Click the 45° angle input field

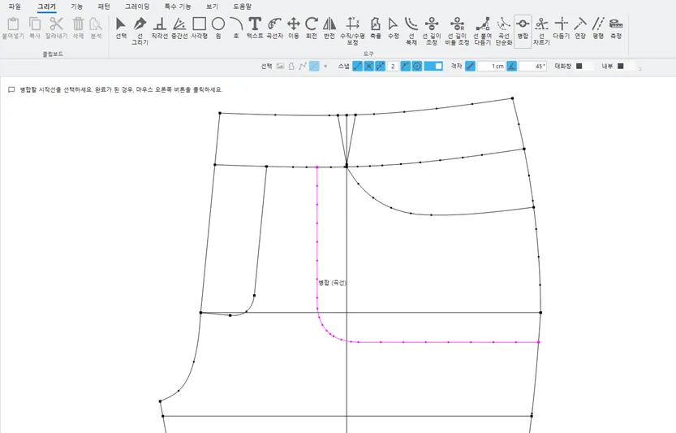tap(533, 66)
